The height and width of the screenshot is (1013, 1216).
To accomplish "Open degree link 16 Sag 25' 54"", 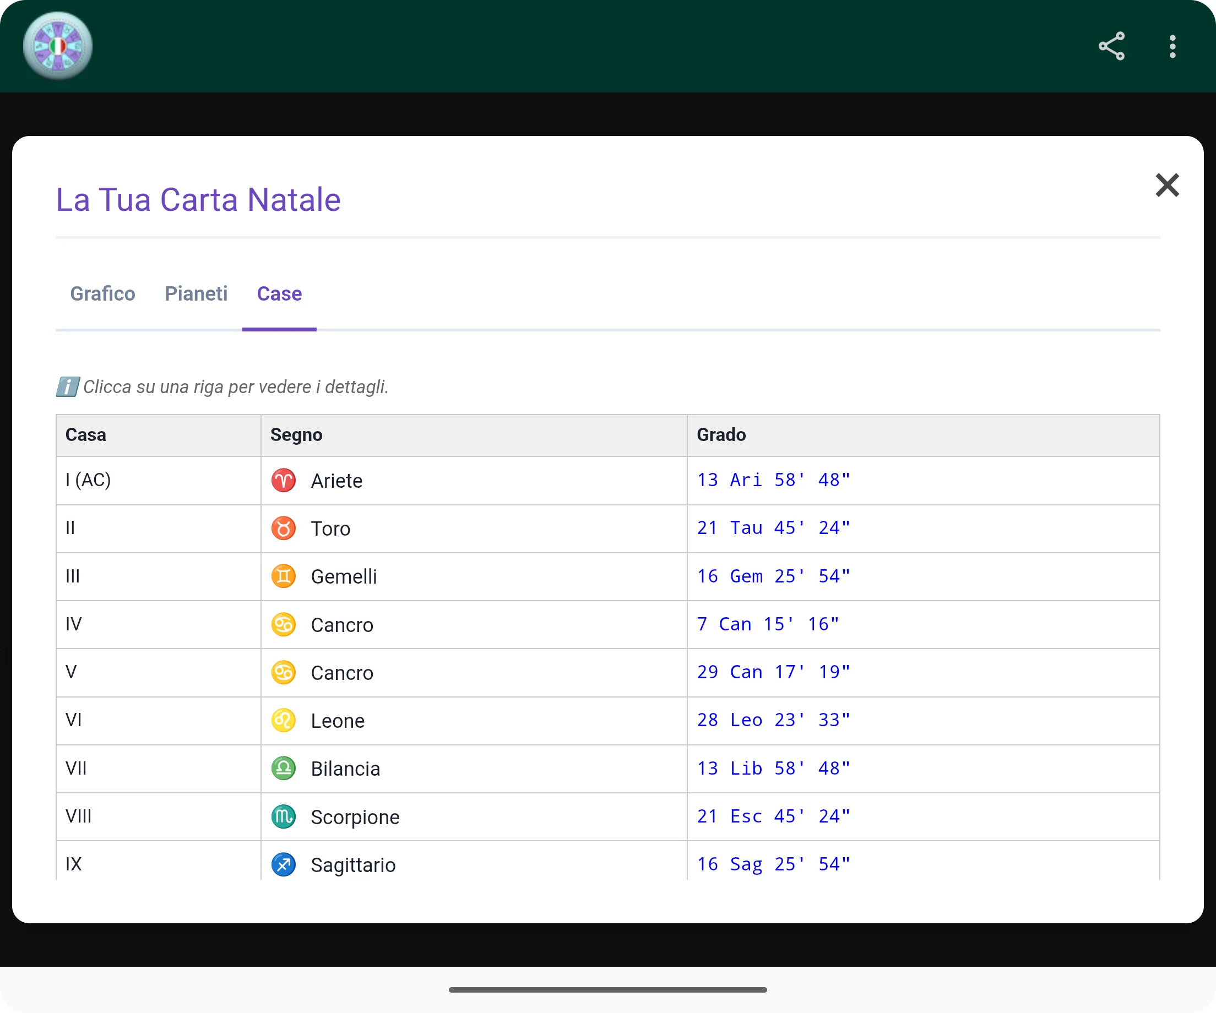I will pos(773,864).
